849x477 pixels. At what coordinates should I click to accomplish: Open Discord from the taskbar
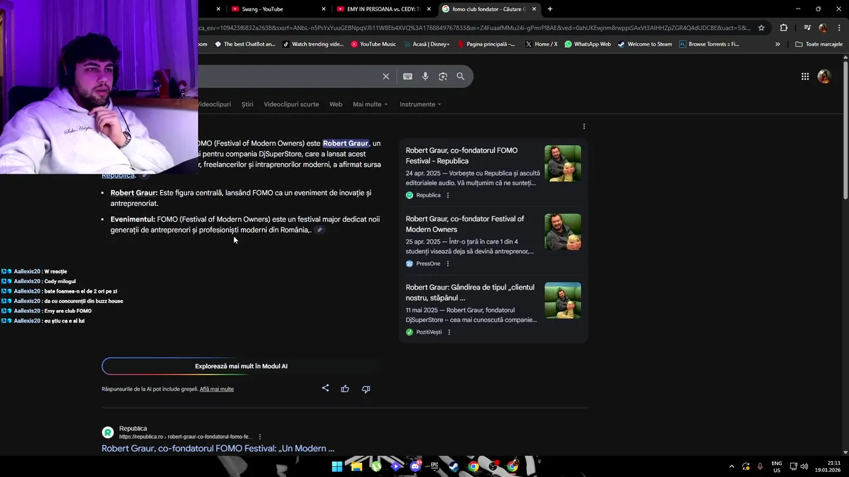pos(415,466)
